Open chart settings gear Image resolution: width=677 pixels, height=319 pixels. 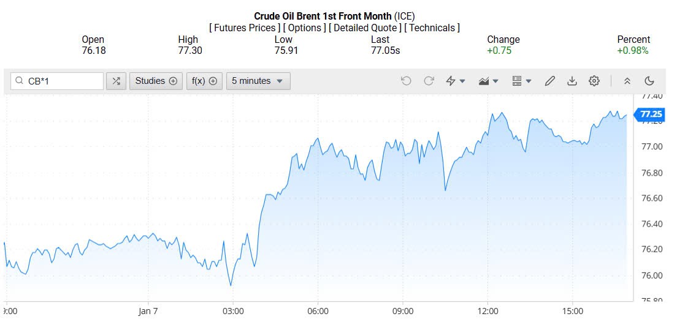pos(594,81)
